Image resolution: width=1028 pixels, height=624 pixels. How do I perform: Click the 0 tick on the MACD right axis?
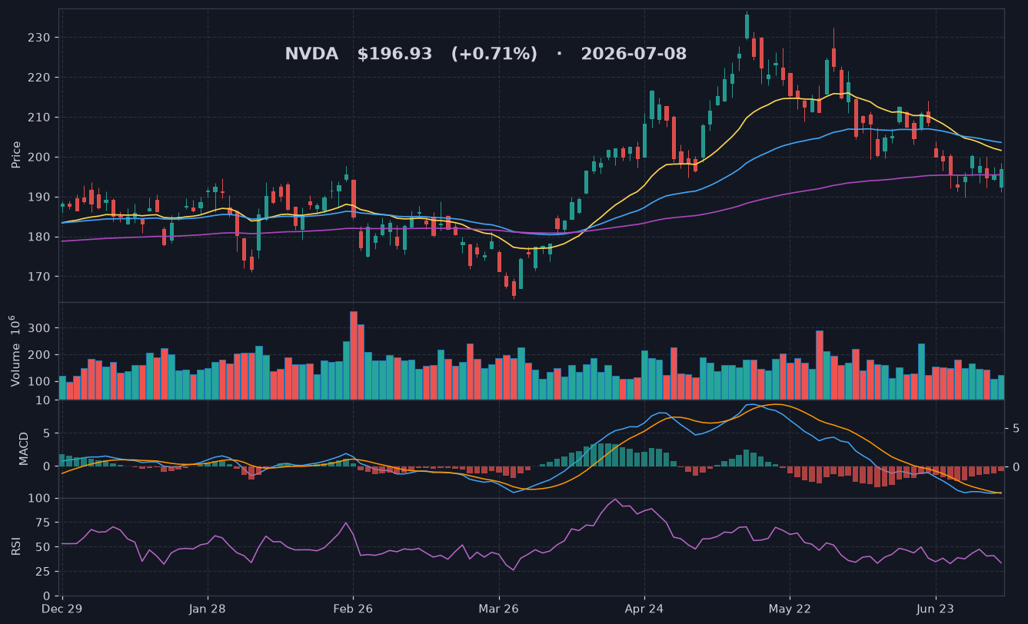pos(1016,467)
